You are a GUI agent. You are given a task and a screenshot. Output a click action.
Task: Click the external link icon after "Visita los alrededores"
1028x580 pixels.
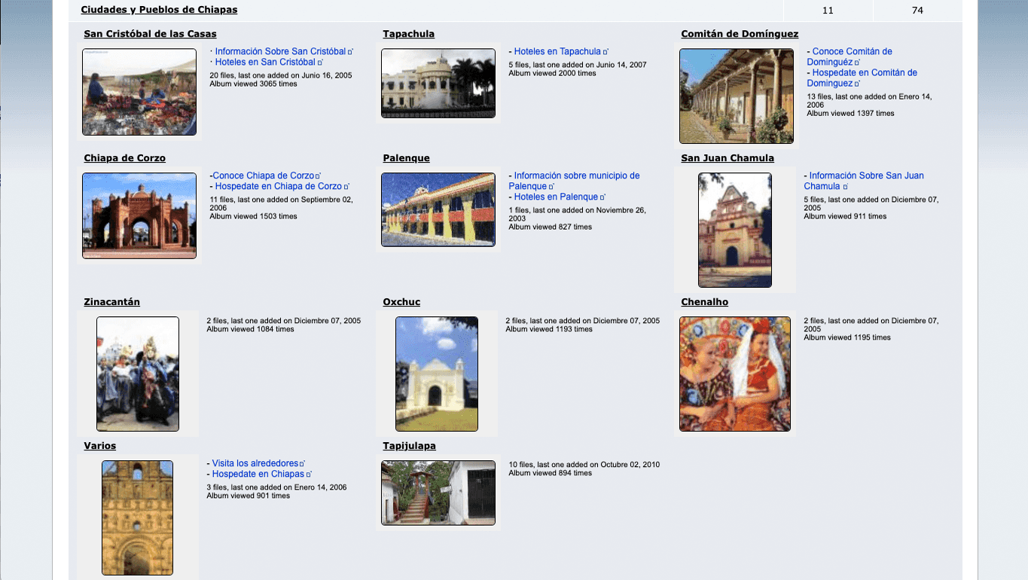pyautogui.click(x=301, y=463)
